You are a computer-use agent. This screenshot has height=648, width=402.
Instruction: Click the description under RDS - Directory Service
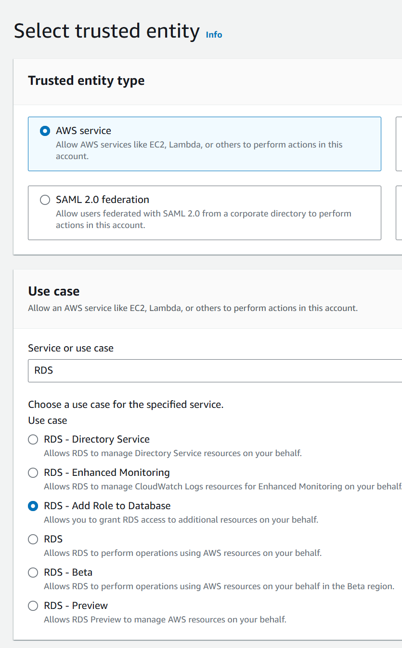(172, 453)
